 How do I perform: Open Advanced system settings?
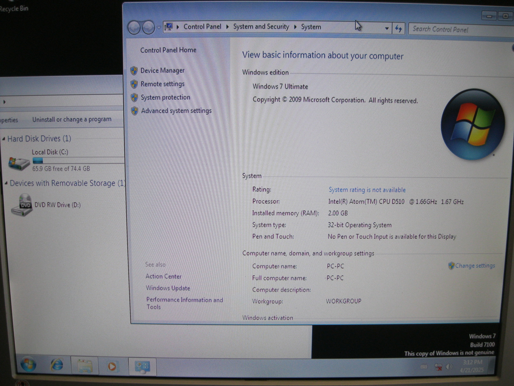176,111
